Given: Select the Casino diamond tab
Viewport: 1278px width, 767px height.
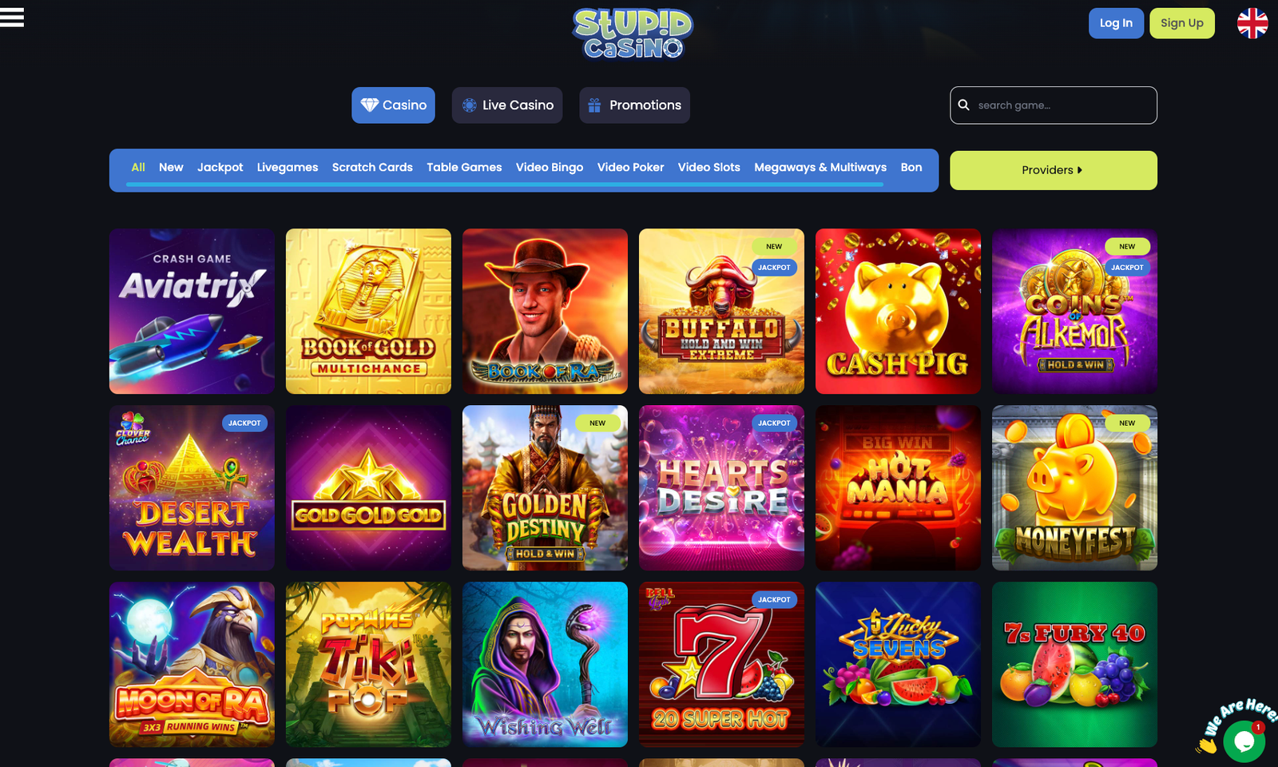Looking at the screenshot, I should tap(393, 105).
